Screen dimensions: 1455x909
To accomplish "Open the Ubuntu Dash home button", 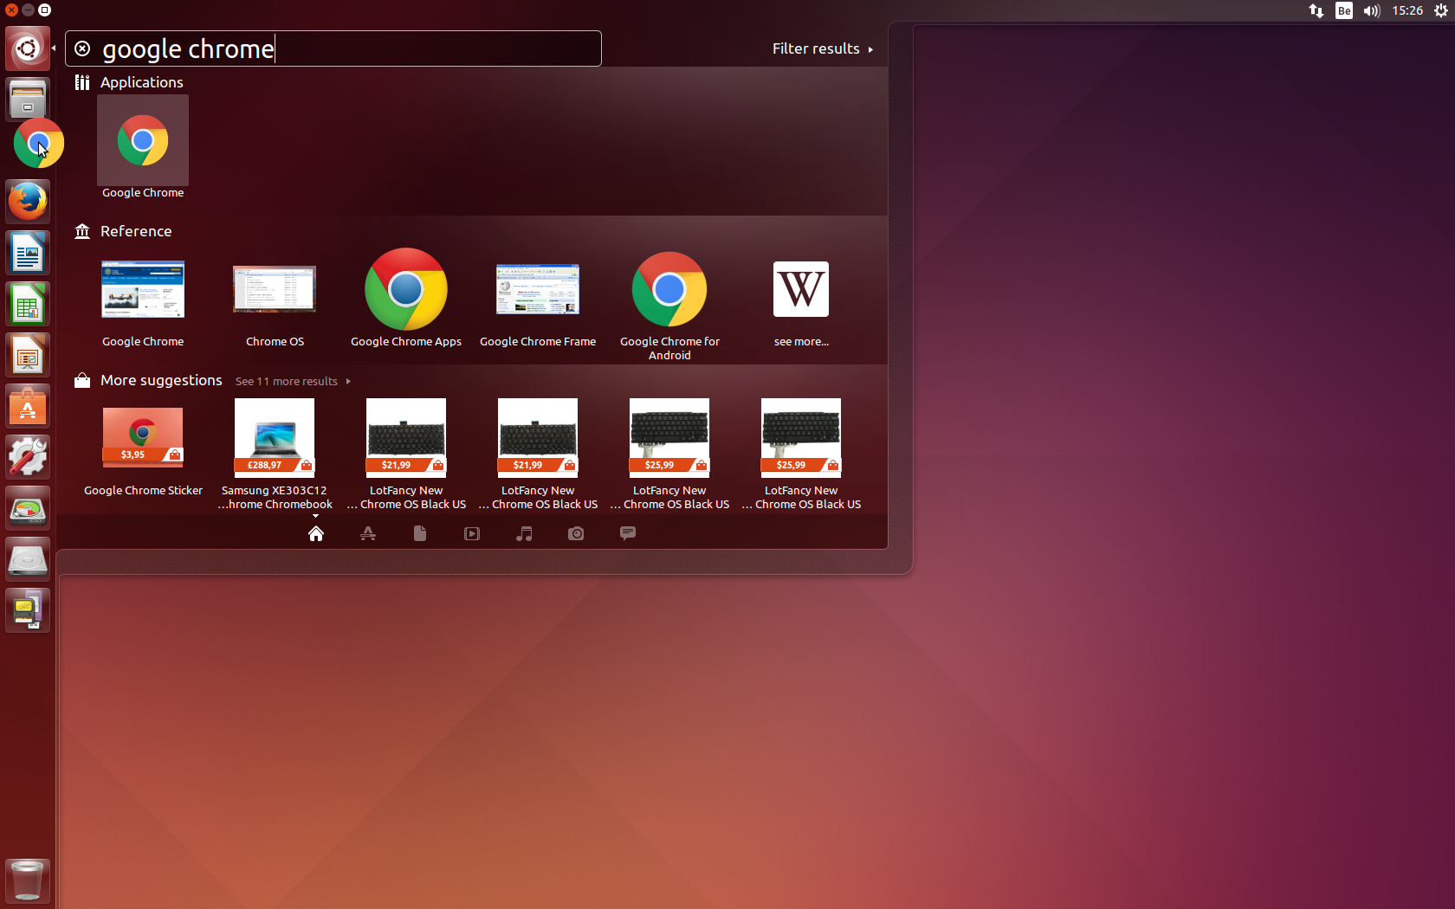I will (x=28, y=48).
